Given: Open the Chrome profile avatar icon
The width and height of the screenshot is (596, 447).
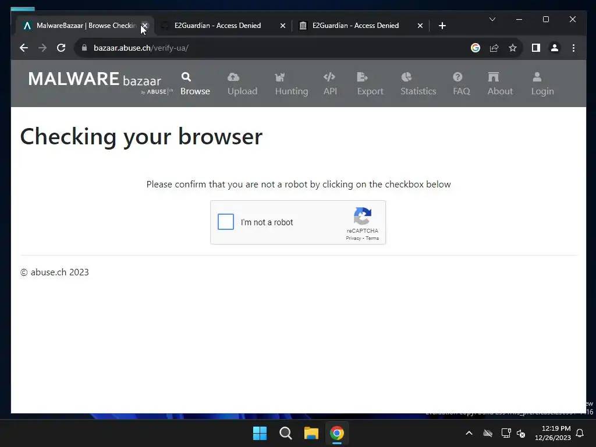Looking at the screenshot, I should pyautogui.click(x=555, y=48).
